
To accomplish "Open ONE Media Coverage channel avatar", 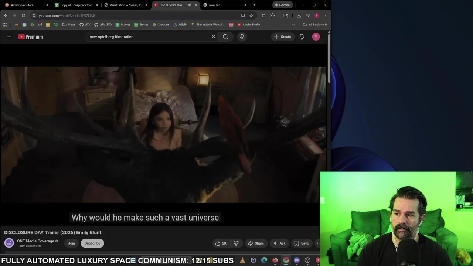I will point(9,243).
